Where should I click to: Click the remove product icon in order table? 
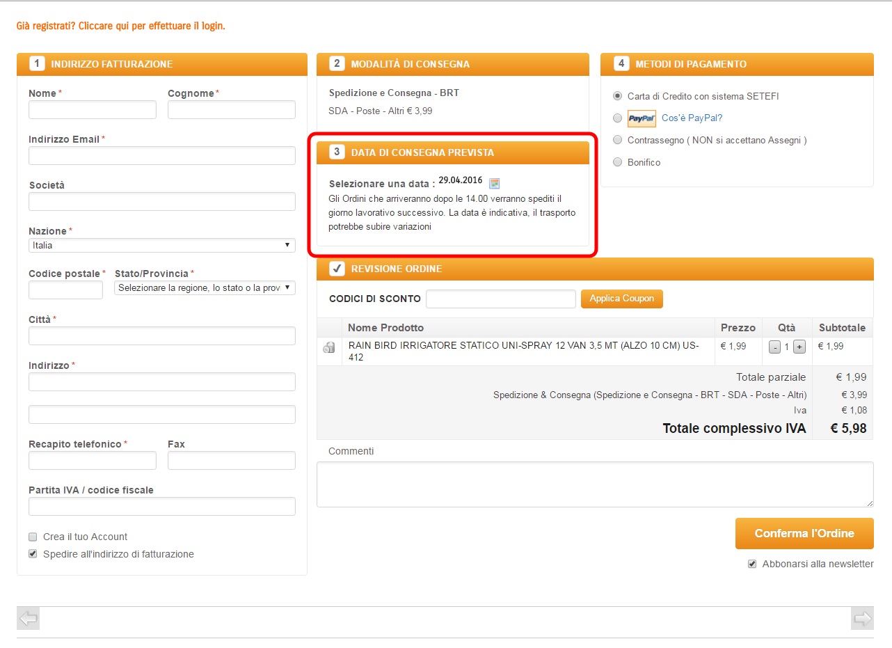tap(329, 348)
